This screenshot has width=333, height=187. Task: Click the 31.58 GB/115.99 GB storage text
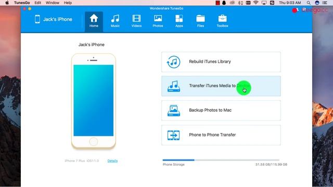(271, 165)
